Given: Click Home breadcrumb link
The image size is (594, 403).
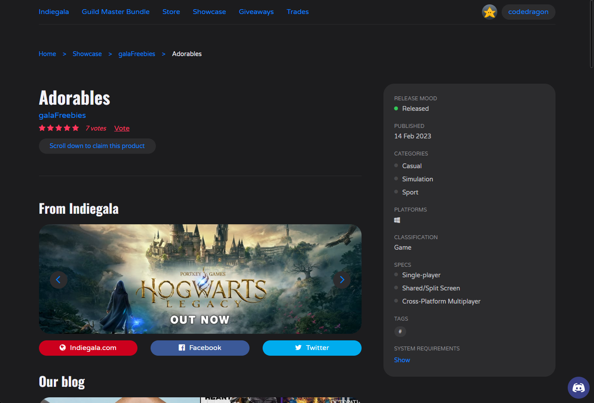Looking at the screenshot, I should 47,54.
